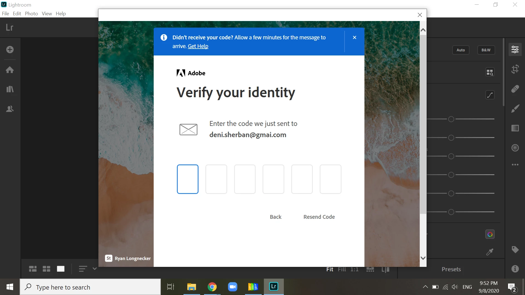Image resolution: width=525 pixels, height=295 pixels.
Task: Click the Resend Code button
Action: [319, 217]
